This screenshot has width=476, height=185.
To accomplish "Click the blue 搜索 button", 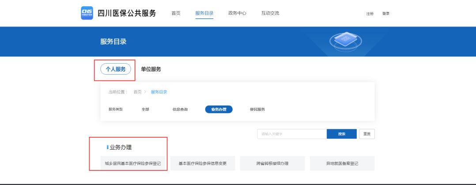I will (x=342, y=134).
